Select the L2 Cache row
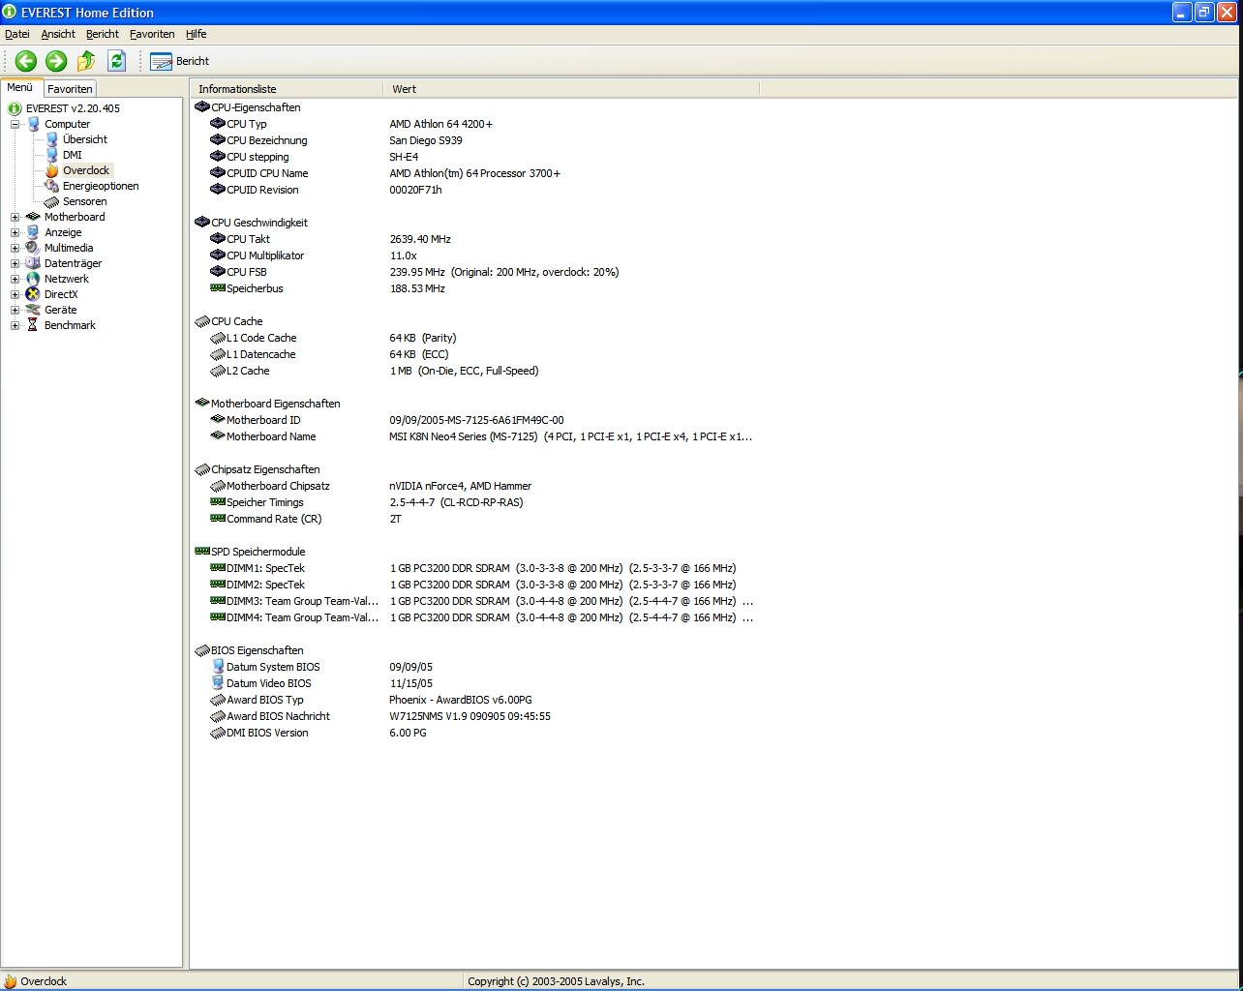 (474, 371)
